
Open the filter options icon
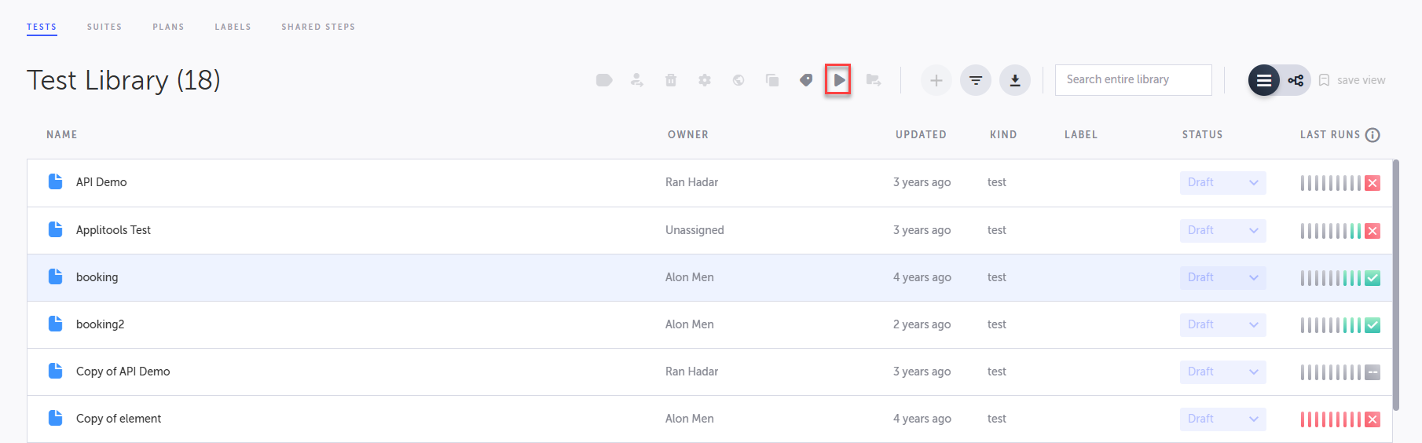click(976, 80)
